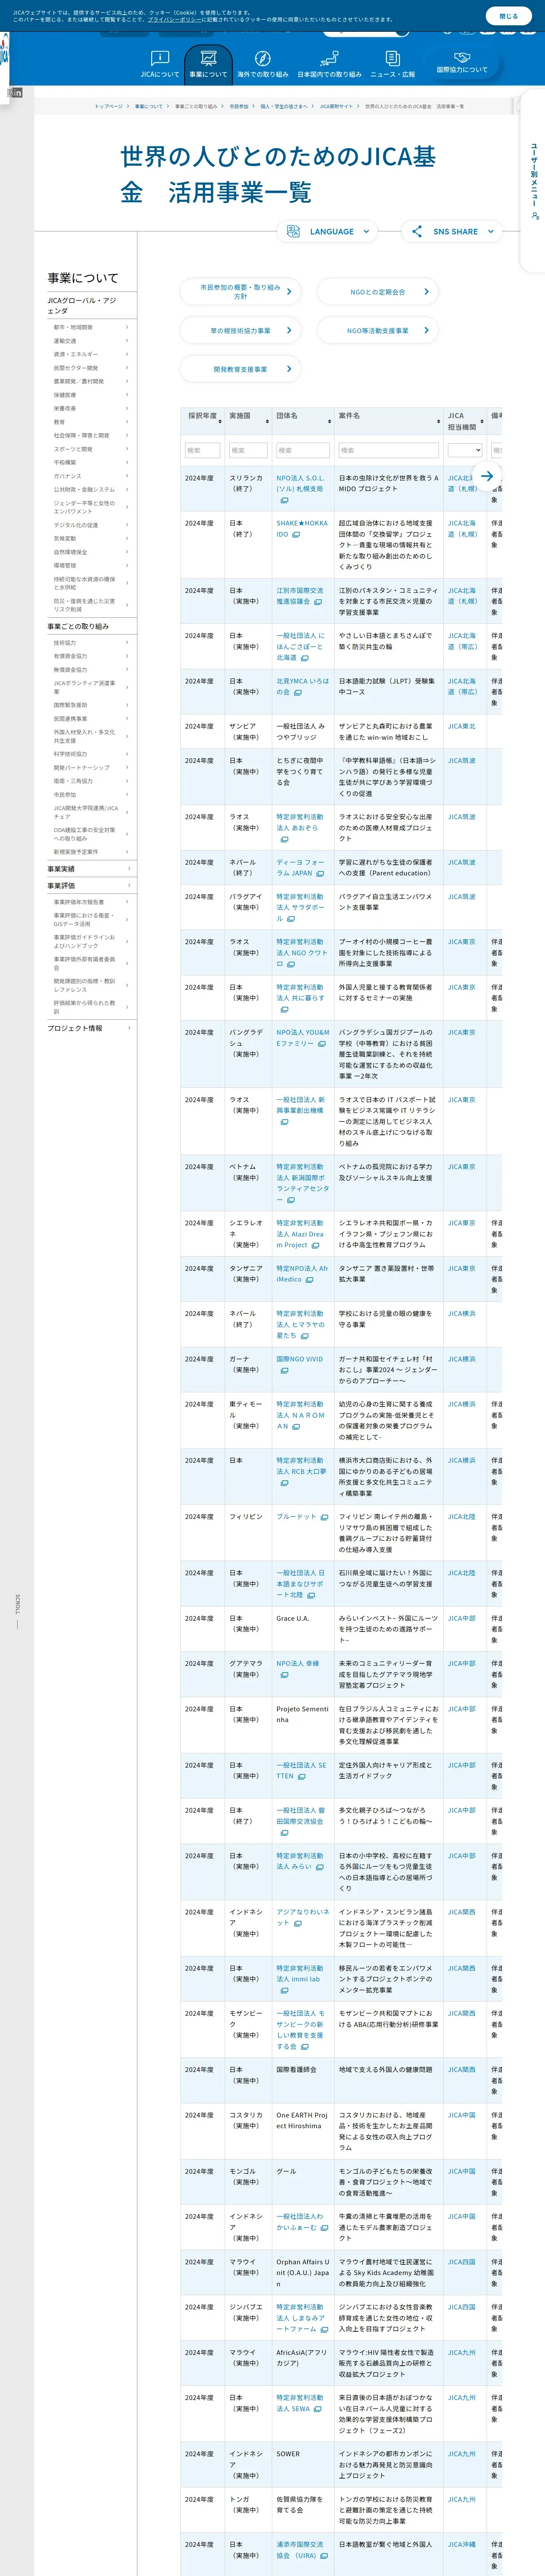The height and width of the screenshot is (2576, 545).
Task: Open the ニュース・広報 document icon
Action: (393, 58)
